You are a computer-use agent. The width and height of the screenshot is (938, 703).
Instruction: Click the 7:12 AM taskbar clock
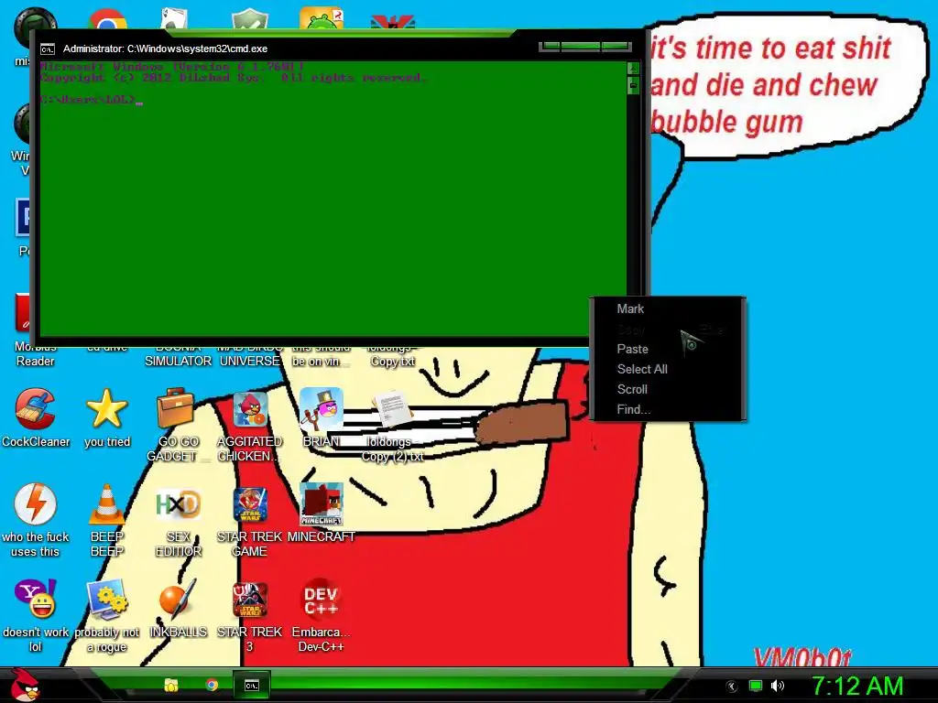click(857, 686)
